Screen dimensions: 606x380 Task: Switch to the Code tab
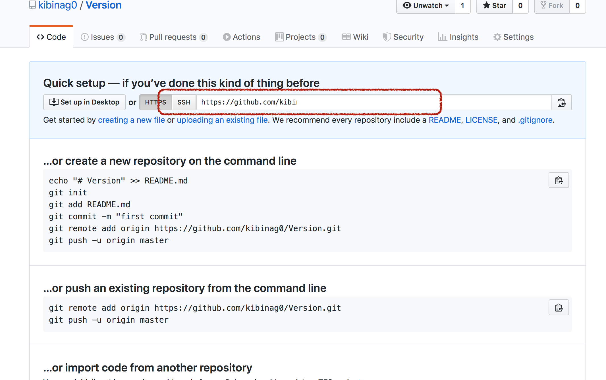[x=51, y=37]
